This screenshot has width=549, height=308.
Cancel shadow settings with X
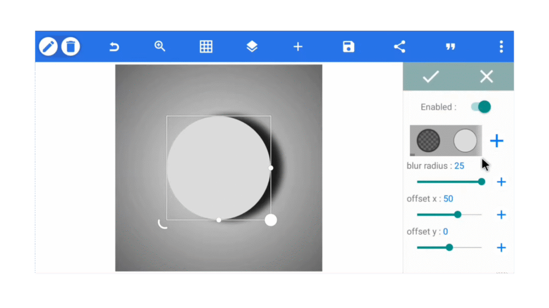coord(486,76)
